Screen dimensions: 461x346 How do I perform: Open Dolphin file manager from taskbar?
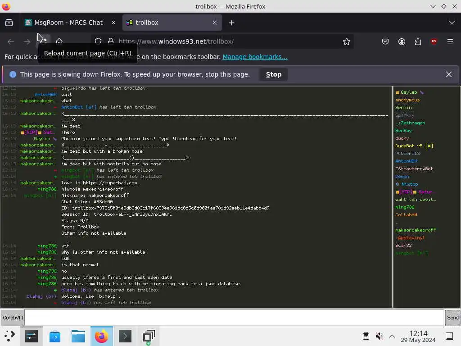pyautogui.click(x=78, y=336)
